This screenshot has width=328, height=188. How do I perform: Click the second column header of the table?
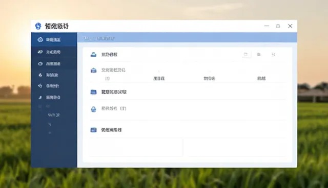coord(159,79)
